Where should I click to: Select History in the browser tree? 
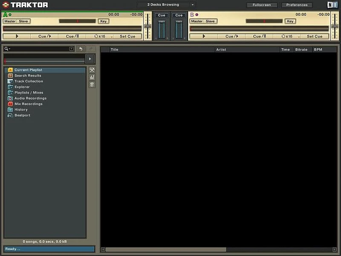coord(21,110)
